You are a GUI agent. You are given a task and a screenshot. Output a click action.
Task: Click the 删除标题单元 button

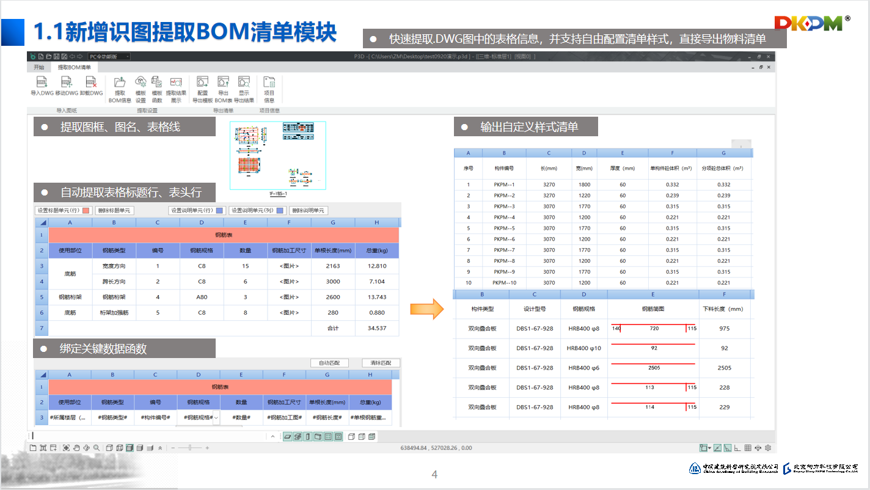click(x=115, y=210)
